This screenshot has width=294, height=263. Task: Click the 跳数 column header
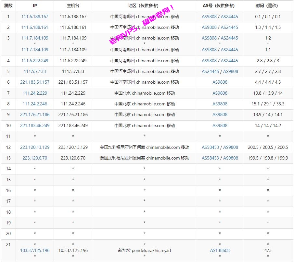point(8,6)
